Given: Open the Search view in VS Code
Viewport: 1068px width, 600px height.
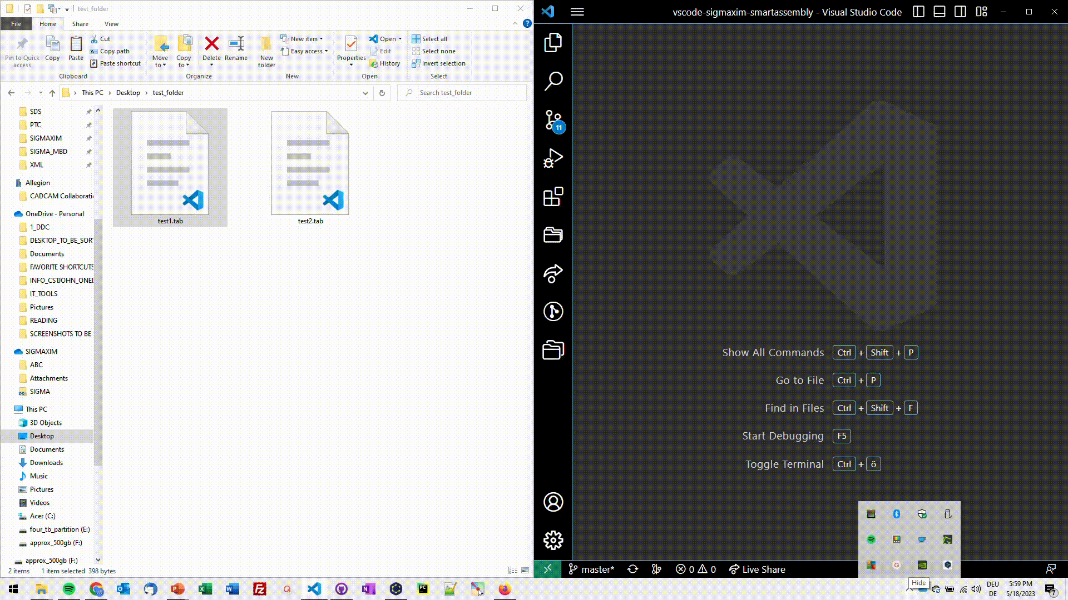Looking at the screenshot, I should click(553, 81).
